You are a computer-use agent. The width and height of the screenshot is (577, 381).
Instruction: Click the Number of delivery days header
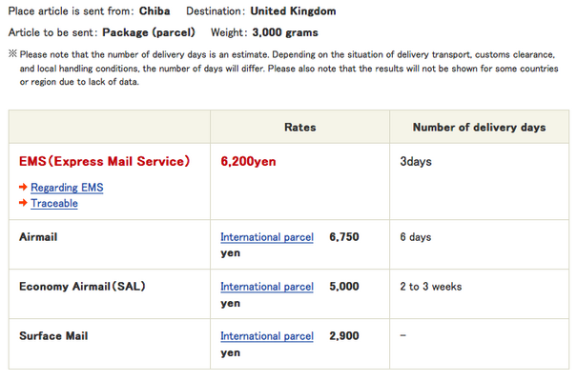[x=478, y=127]
